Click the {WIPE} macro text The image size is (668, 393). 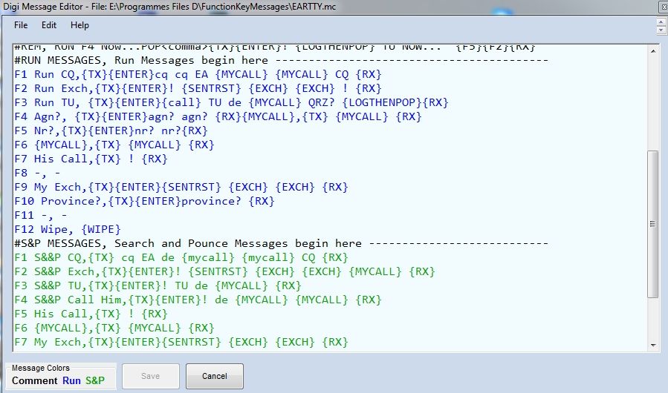point(101,229)
